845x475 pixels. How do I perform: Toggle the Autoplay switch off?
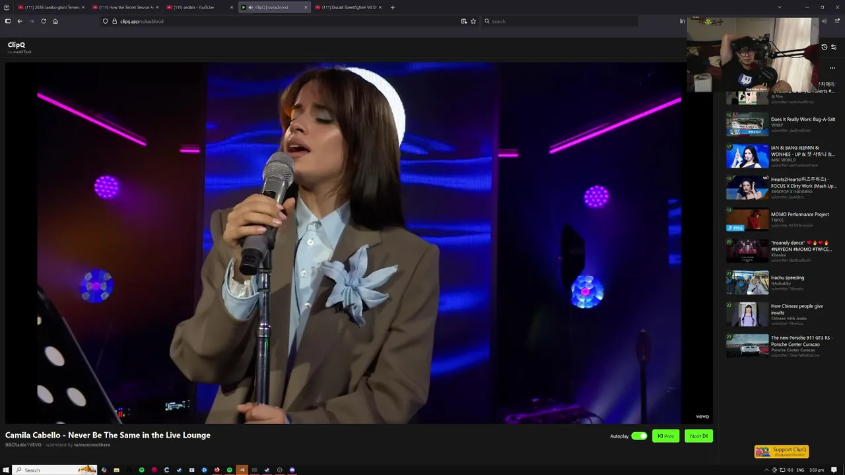tap(639, 436)
